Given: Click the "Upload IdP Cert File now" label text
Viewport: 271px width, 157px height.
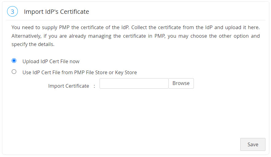Looking at the screenshot, I should [51, 61].
